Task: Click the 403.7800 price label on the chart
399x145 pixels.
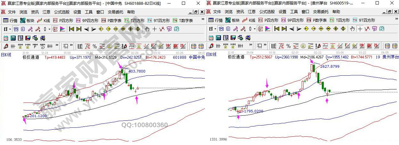Action: coord(137,71)
